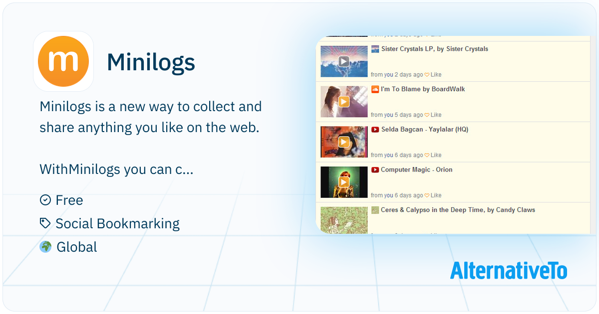Click 'you' in the Computer Magic row
Screen dimensions: 599x314
pos(389,196)
